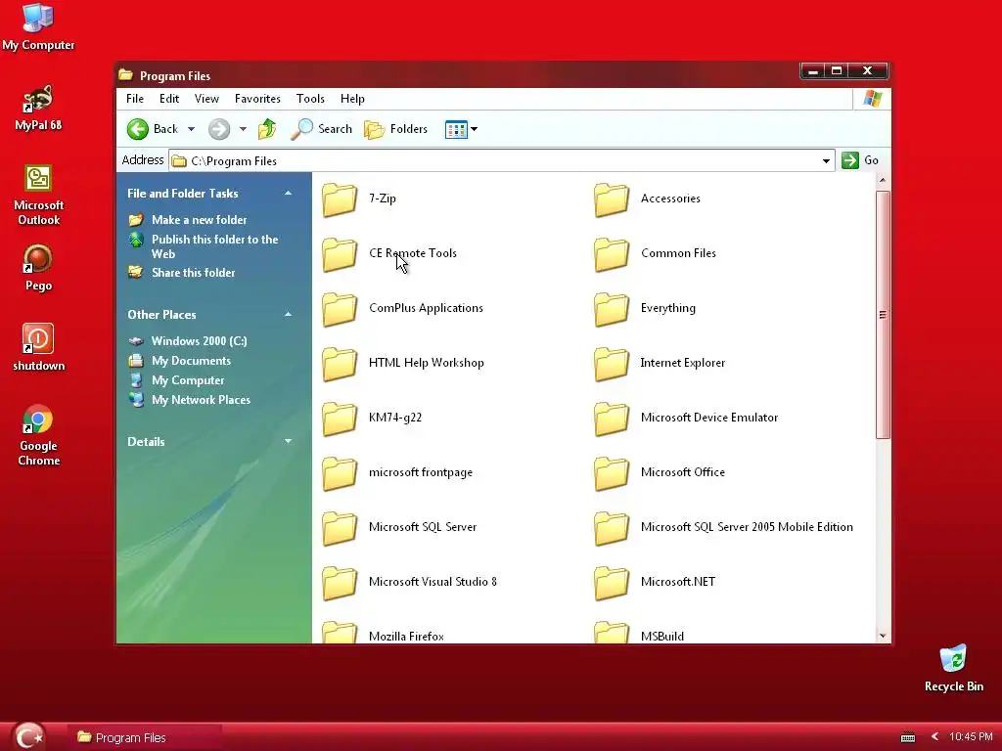Click Program Files taskbar button
The height and width of the screenshot is (751, 1002).
(145, 737)
